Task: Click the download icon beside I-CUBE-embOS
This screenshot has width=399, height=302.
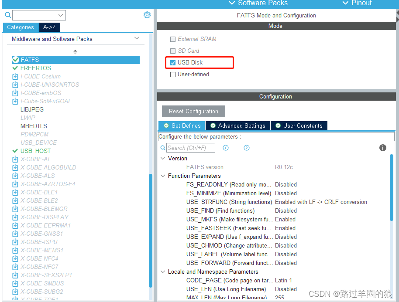Action: click(15, 93)
